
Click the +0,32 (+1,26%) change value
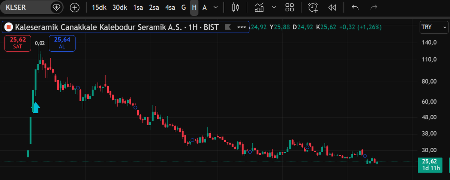pos(360,27)
